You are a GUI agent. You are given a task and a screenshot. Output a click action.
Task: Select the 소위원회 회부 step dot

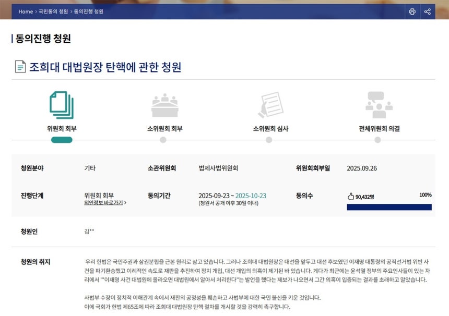click(163, 140)
